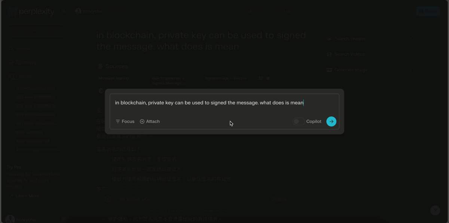Open the Focus options

125,121
